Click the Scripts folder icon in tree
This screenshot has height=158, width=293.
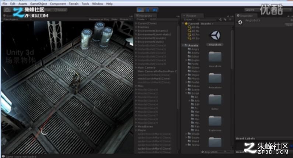[189, 93]
